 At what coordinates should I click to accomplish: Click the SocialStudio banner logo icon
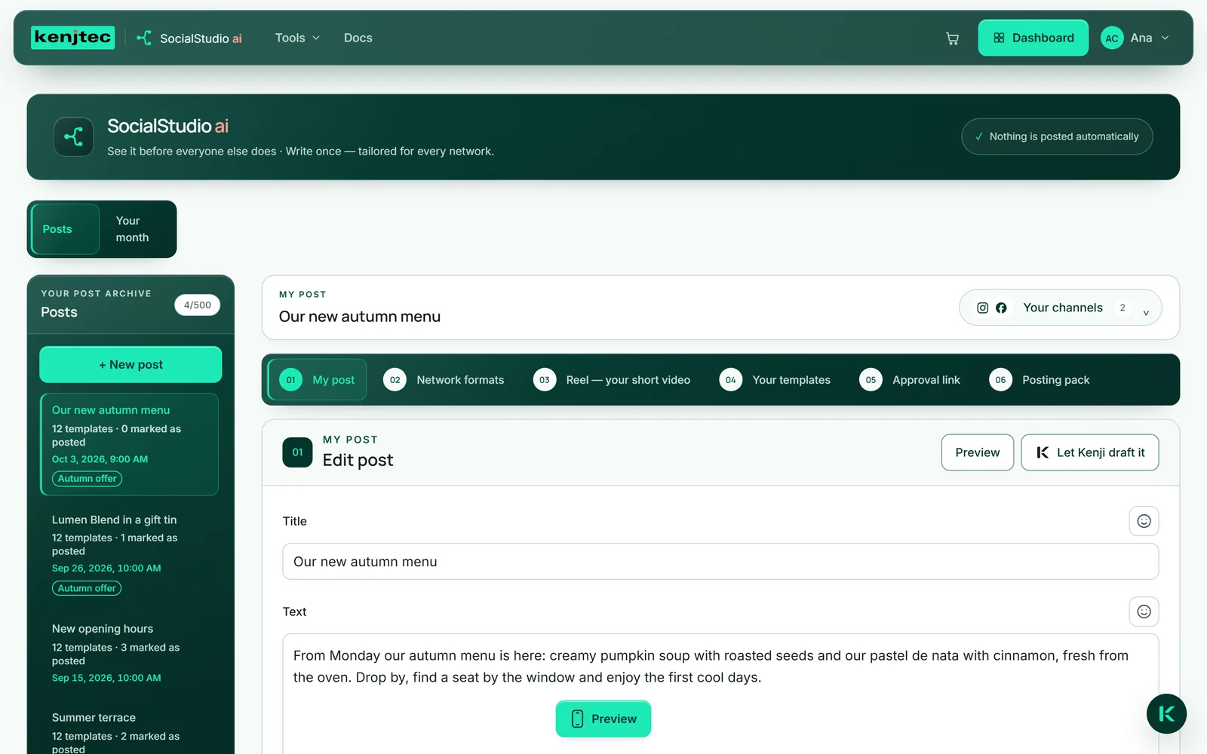tap(73, 136)
